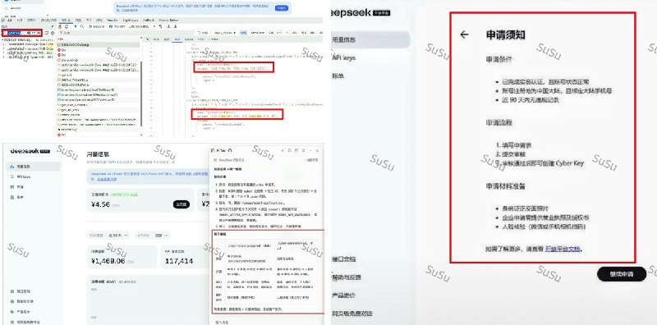
Task: Select the Cookie Editor tab in DevTools
Action: pyautogui.click(x=168, y=20)
